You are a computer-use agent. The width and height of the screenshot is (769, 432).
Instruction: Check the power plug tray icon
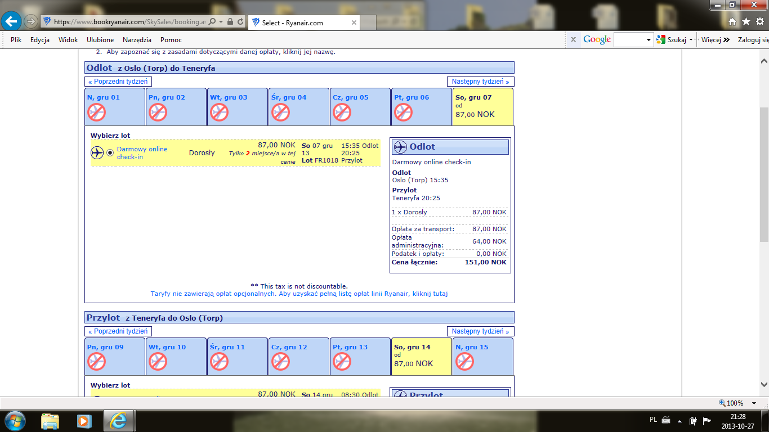click(694, 421)
